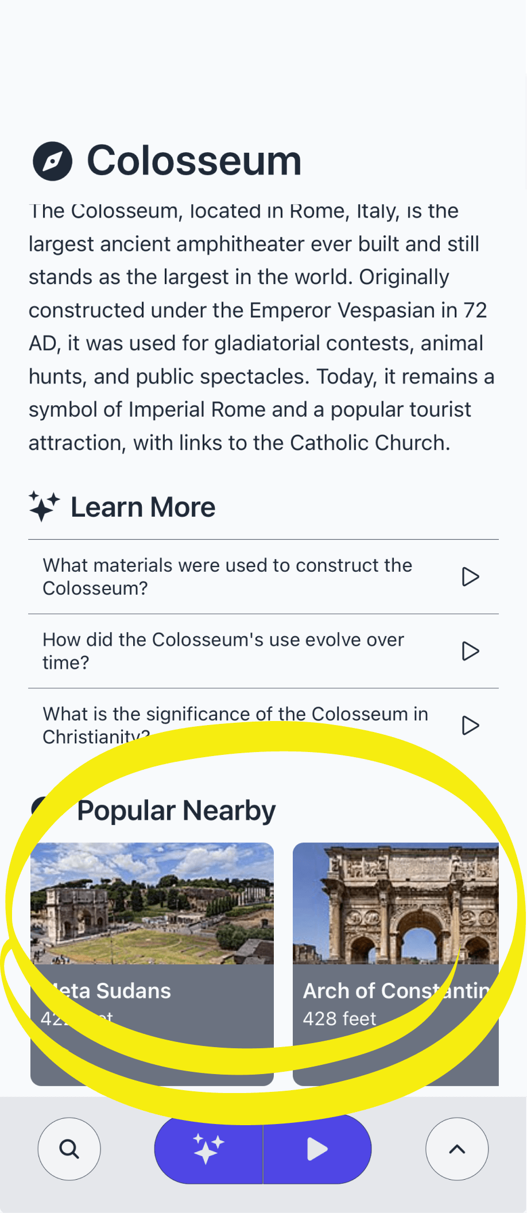Viewport: 527px width, 1213px height.
Task: Play the Christianity significance question
Action: tap(470, 725)
